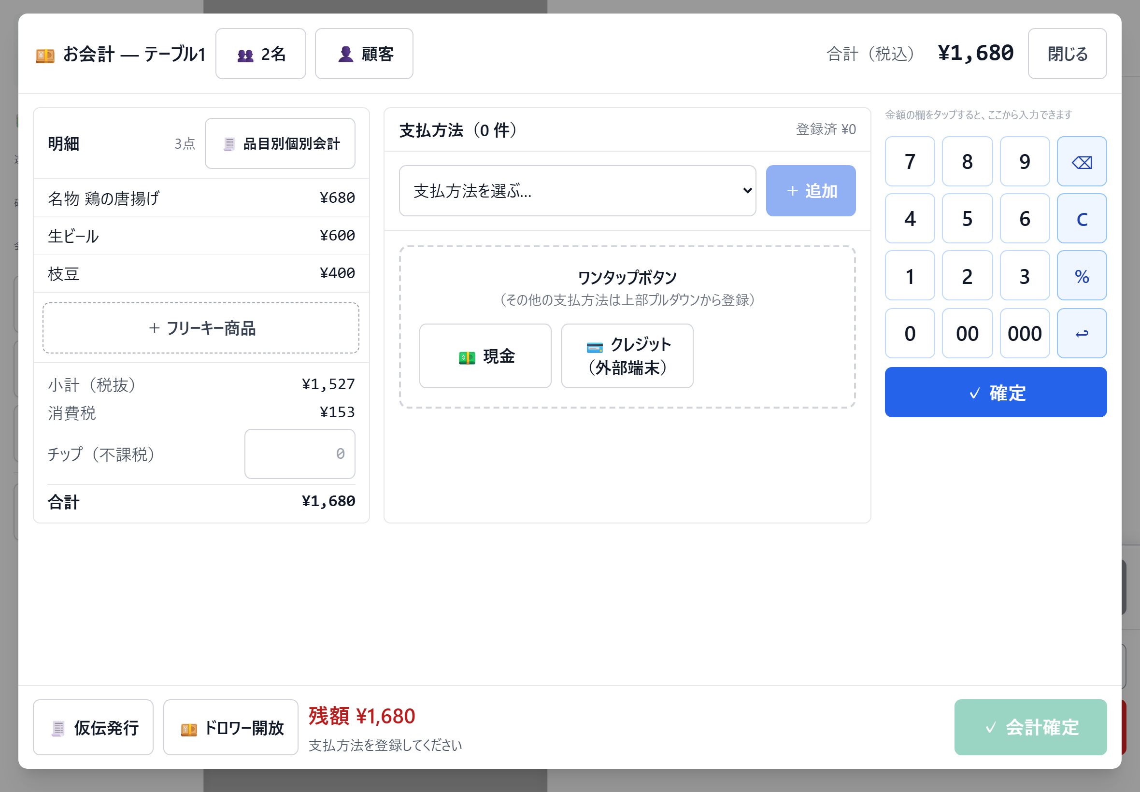Click 仮伝発行 provisional slip button

pyautogui.click(x=93, y=727)
